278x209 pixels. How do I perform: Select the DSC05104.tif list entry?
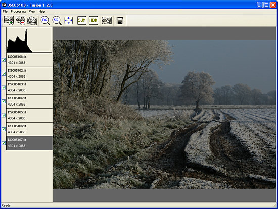coord(29,101)
